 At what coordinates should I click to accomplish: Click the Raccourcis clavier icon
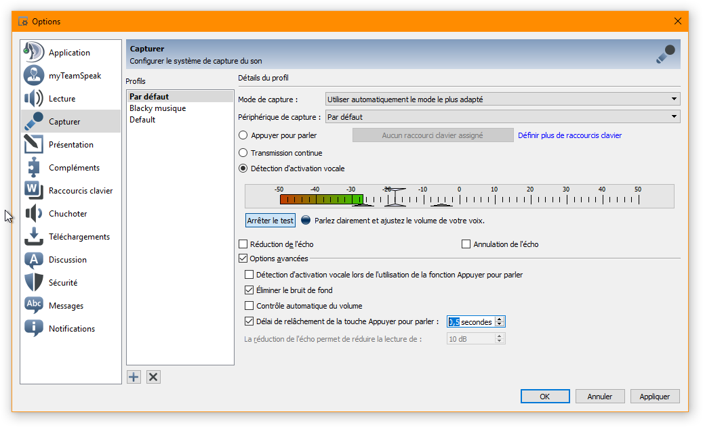34,191
